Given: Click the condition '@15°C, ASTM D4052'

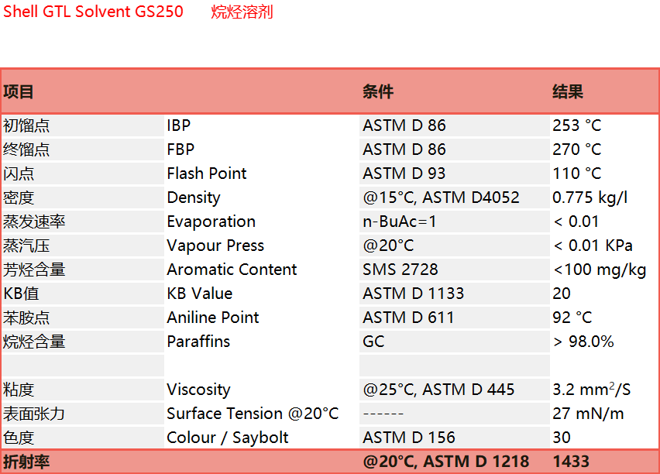Looking at the screenshot, I should pyautogui.click(x=441, y=197).
